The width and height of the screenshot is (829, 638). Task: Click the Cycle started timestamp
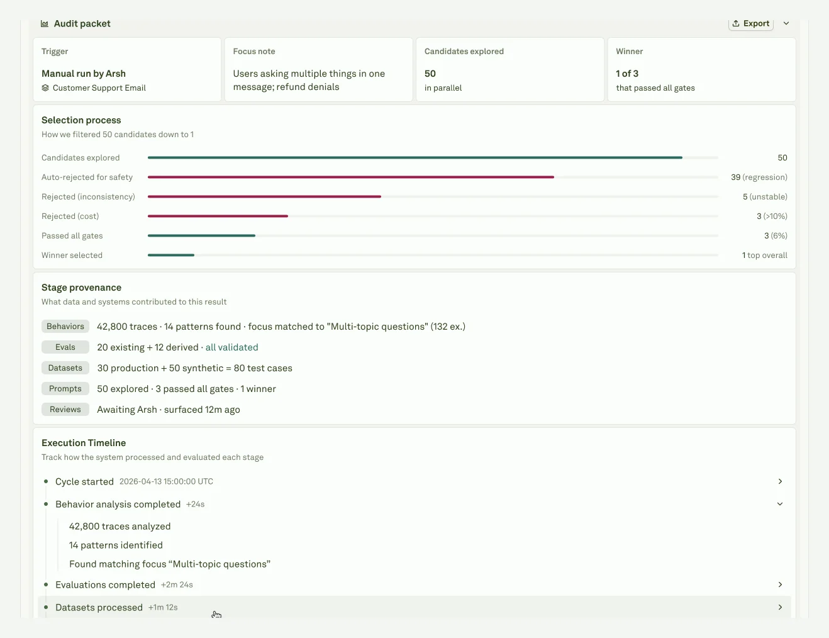click(166, 481)
